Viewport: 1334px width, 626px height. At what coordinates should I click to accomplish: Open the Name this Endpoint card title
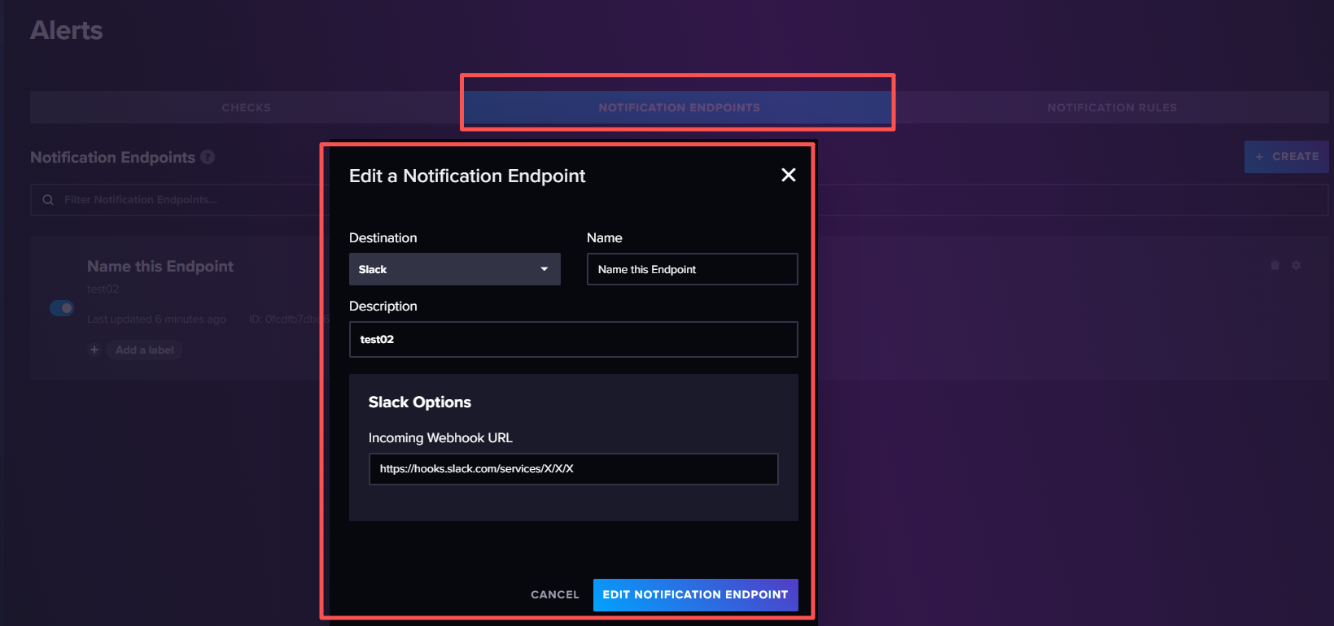pos(160,267)
